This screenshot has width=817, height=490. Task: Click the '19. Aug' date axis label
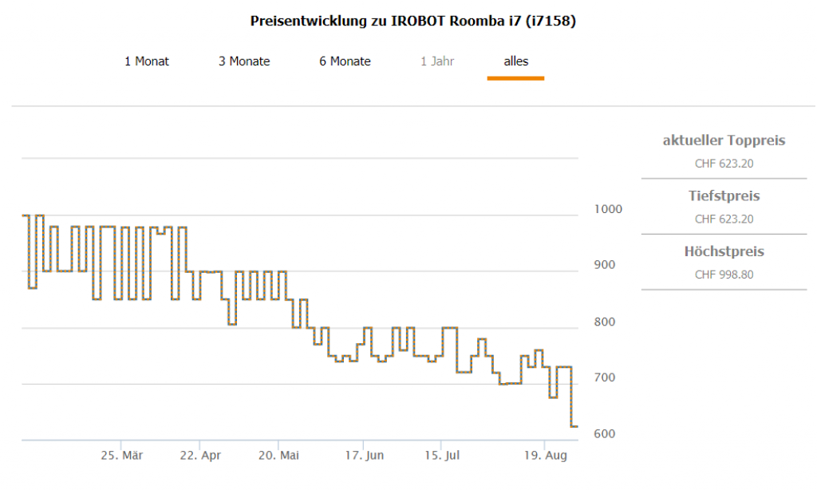tap(545, 456)
